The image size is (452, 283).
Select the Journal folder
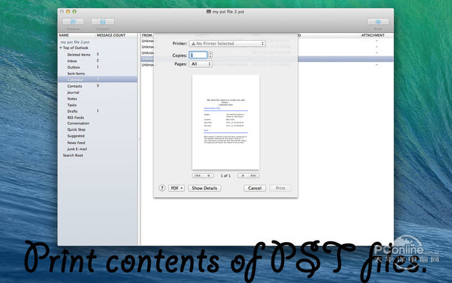[73, 92]
